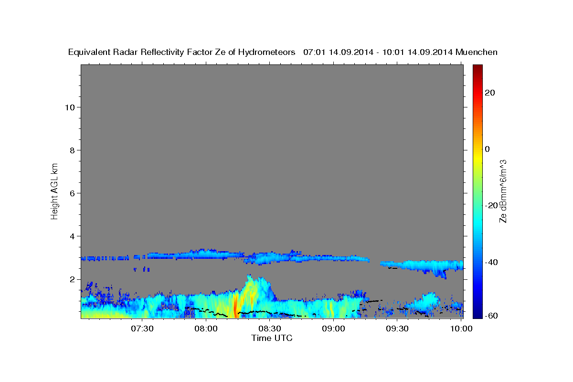Click the height tick label 10
The height and width of the screenshot is (382, 573).
[70, 107]
